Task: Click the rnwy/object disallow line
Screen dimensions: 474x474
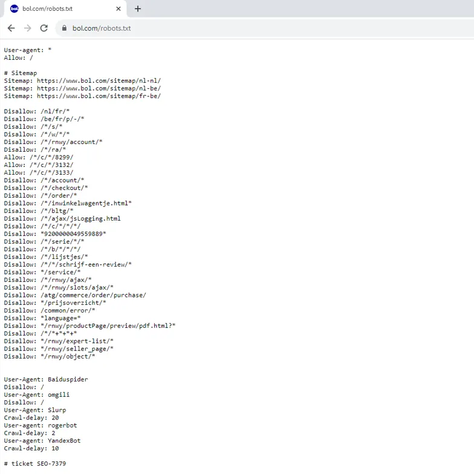Action: [x=50, y=357]
